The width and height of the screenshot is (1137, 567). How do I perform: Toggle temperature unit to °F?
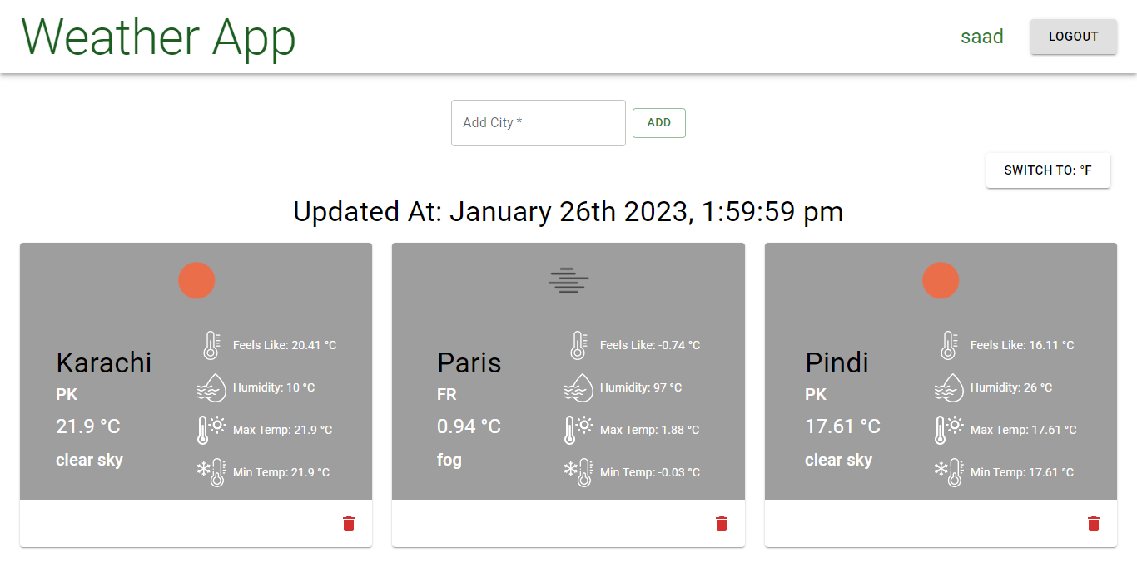coord(1048,170)
